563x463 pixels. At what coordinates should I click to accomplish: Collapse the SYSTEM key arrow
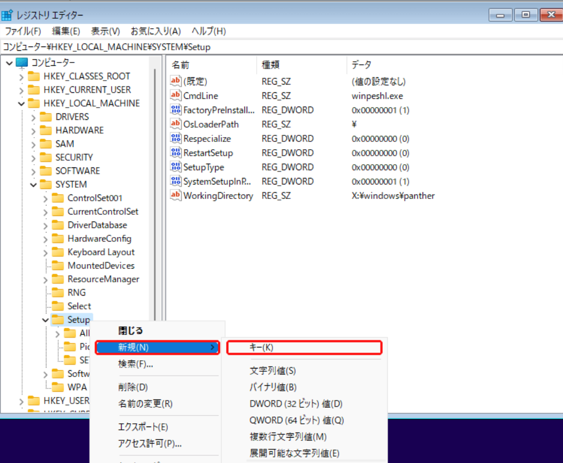click(x=33, y=185)
